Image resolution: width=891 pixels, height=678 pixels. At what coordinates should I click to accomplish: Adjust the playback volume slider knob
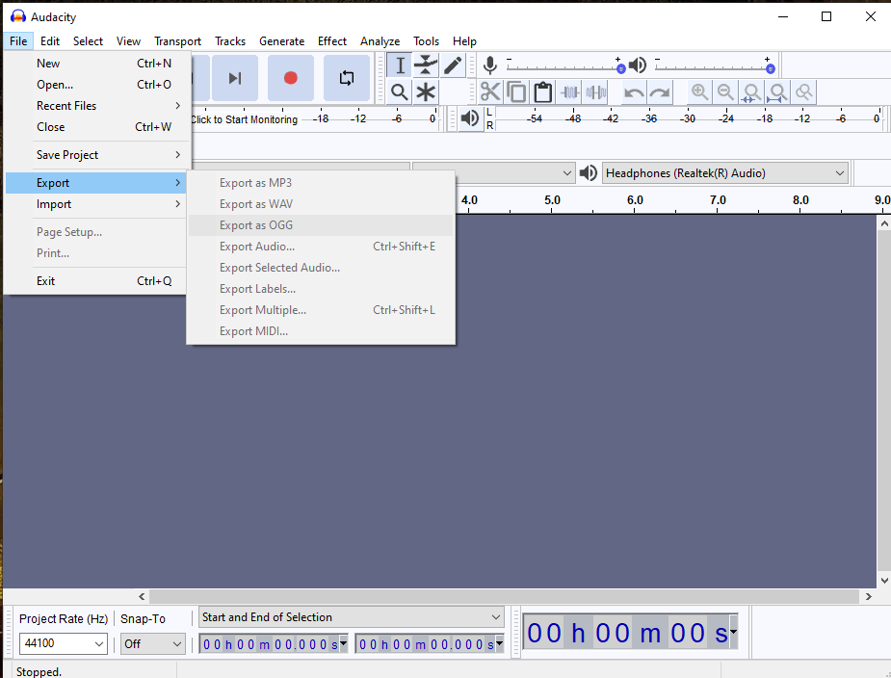[x=771, y=68]
